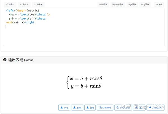The image size is (168, 114).
Task: Collapse the 输出区域 Output panel arrow
Action: 5,60
